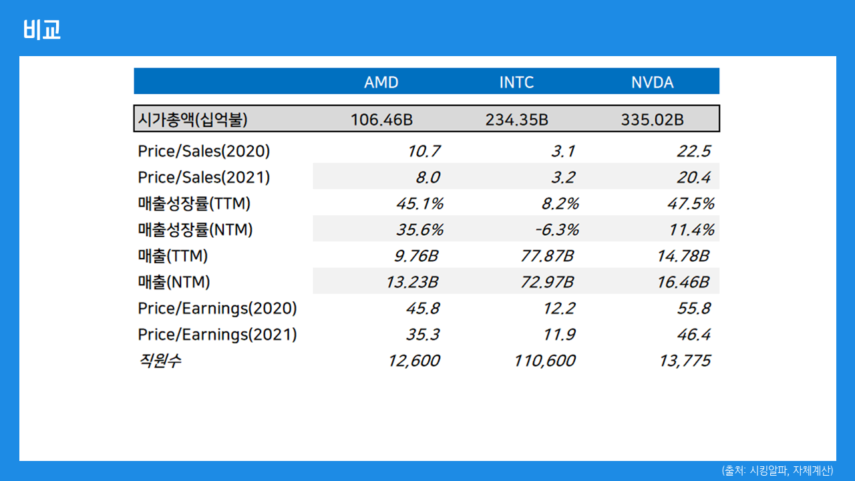
Task: Select the AMD Price/Sales 2021 value 8.0
Action: (x=427, y=177)
